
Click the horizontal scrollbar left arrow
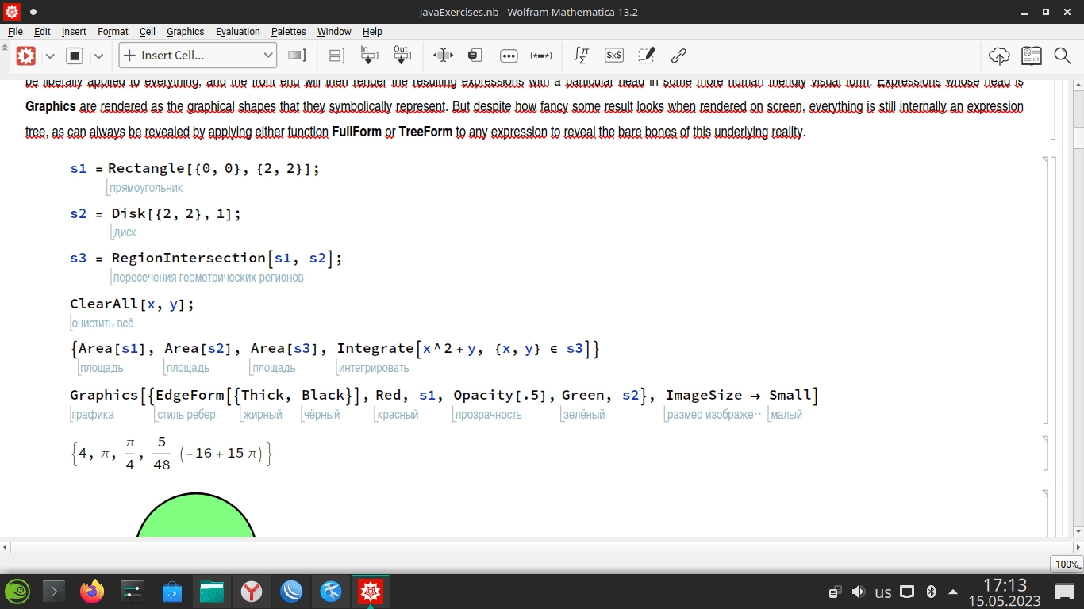point(6,547)
